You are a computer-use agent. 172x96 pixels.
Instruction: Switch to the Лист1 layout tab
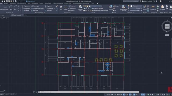click(7, 94)
